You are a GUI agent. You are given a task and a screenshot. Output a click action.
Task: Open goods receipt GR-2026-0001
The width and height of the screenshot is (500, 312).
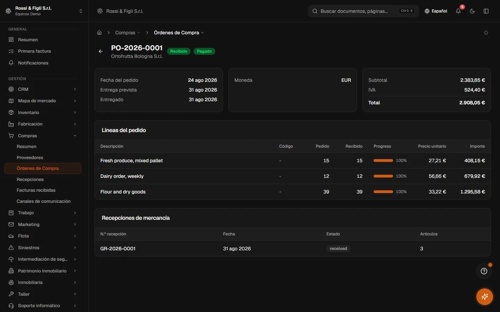click(x=118, y=249)
